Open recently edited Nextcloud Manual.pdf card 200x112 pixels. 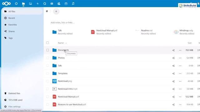(104, 32)
